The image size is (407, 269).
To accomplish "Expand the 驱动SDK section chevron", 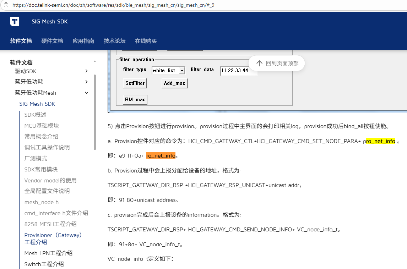I will coord(86,71).
